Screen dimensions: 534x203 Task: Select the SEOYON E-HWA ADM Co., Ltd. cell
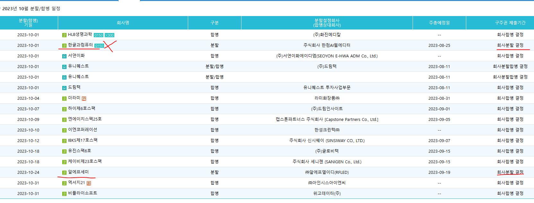tap(327, 56)
